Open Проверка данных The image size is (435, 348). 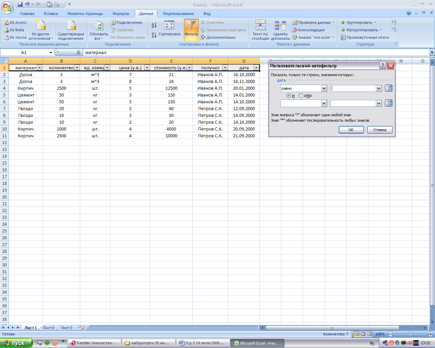[x=313, y=22]
